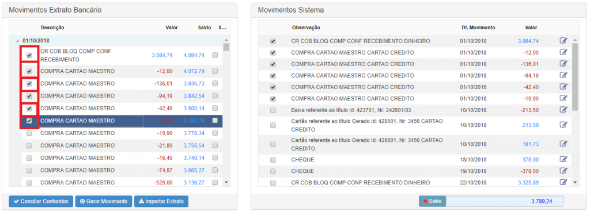Uncheck the CR COB BLOQ COMP CONF bank statement row
The width and height of the screenshot is (590, 212).
pos(29,56)
